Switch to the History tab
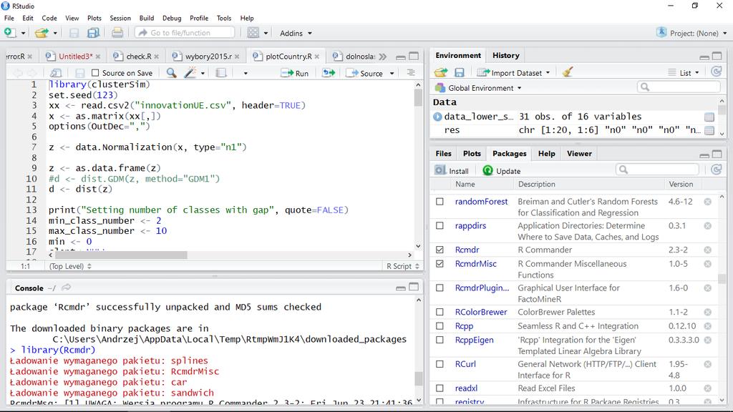Image resolution: width=733 pixels, height=412 pixels. 506,55
